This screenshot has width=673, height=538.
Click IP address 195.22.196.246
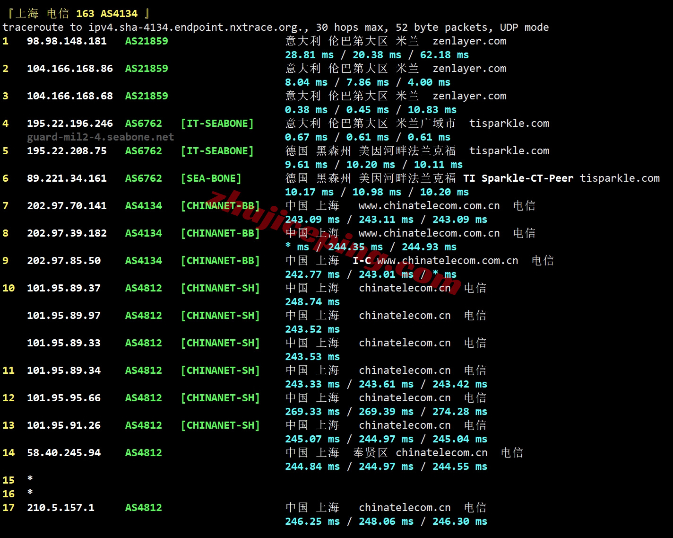70,123
